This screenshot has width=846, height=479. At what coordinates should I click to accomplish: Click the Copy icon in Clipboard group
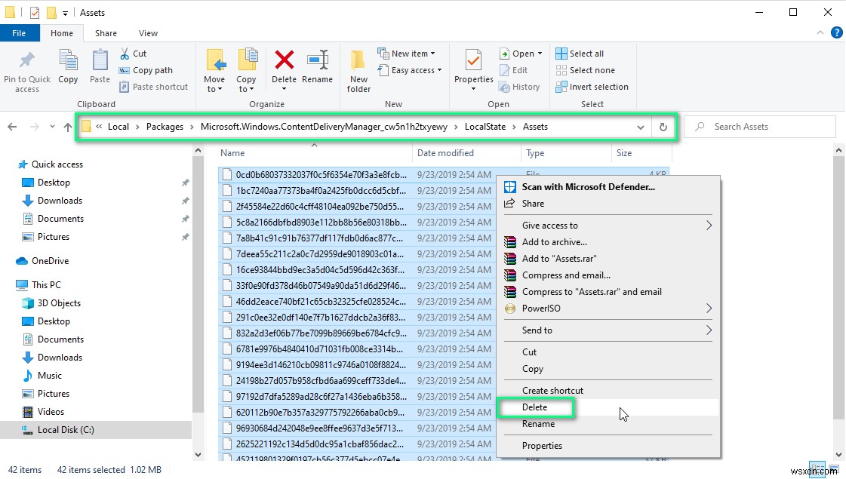coord(68,60)
